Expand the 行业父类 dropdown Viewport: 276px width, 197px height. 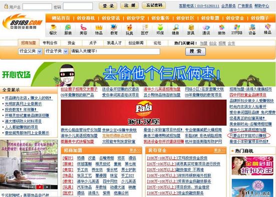(x=30, y=51)
